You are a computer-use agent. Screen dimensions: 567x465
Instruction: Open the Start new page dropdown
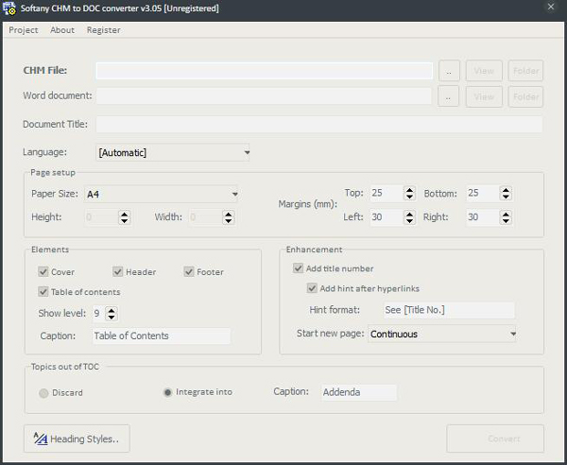[442, 334]
